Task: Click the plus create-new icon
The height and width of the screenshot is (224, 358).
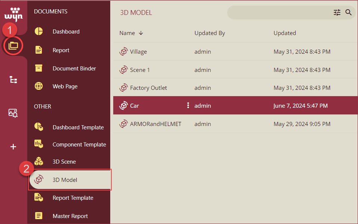Action: 13,147
